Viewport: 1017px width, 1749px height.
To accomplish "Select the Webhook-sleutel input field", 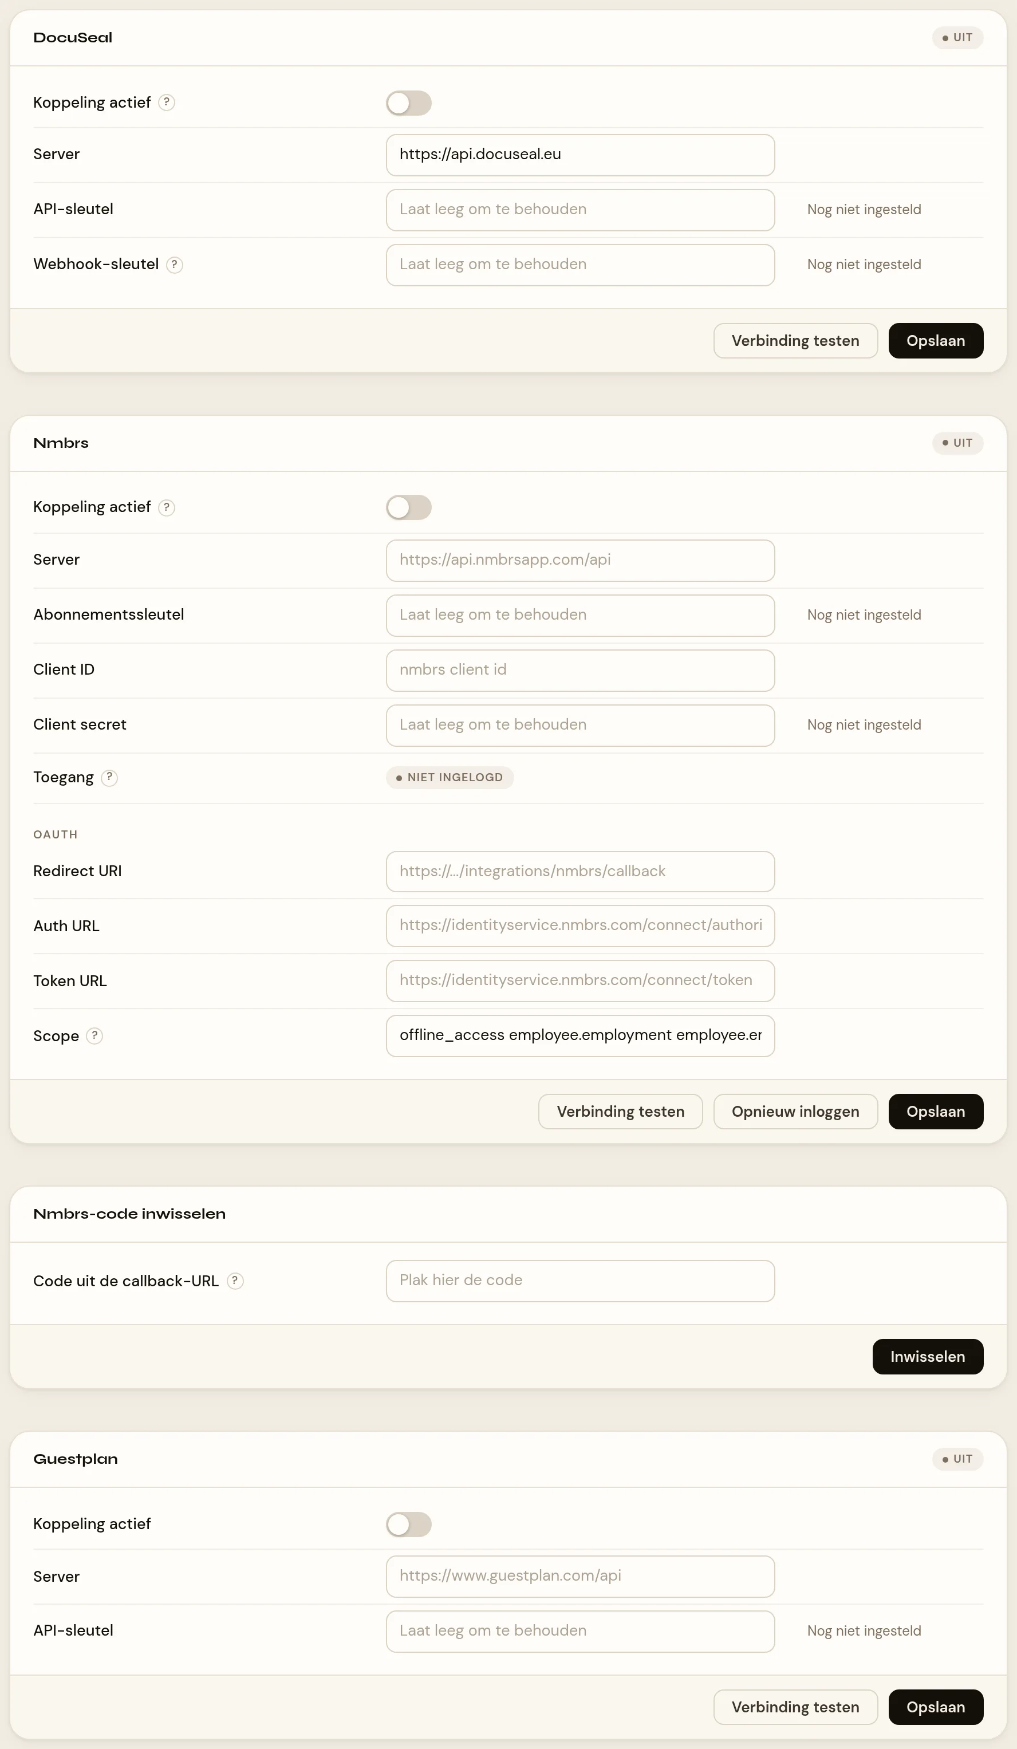I will coord(580,265).
